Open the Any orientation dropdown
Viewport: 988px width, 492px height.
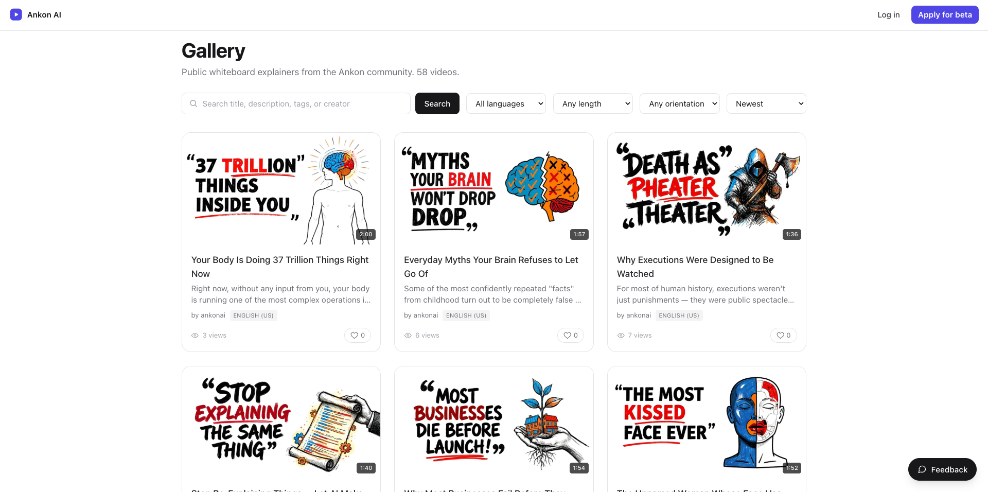pos(679,103)
